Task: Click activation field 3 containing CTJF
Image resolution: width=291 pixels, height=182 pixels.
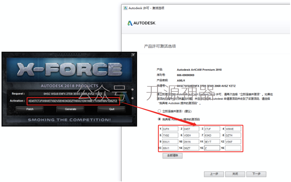Action: (212, 129)
